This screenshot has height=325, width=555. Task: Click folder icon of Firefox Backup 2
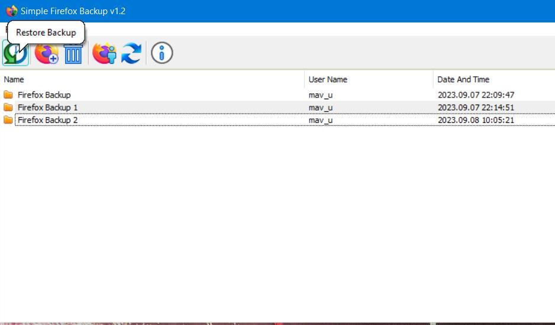coord(8,120)
